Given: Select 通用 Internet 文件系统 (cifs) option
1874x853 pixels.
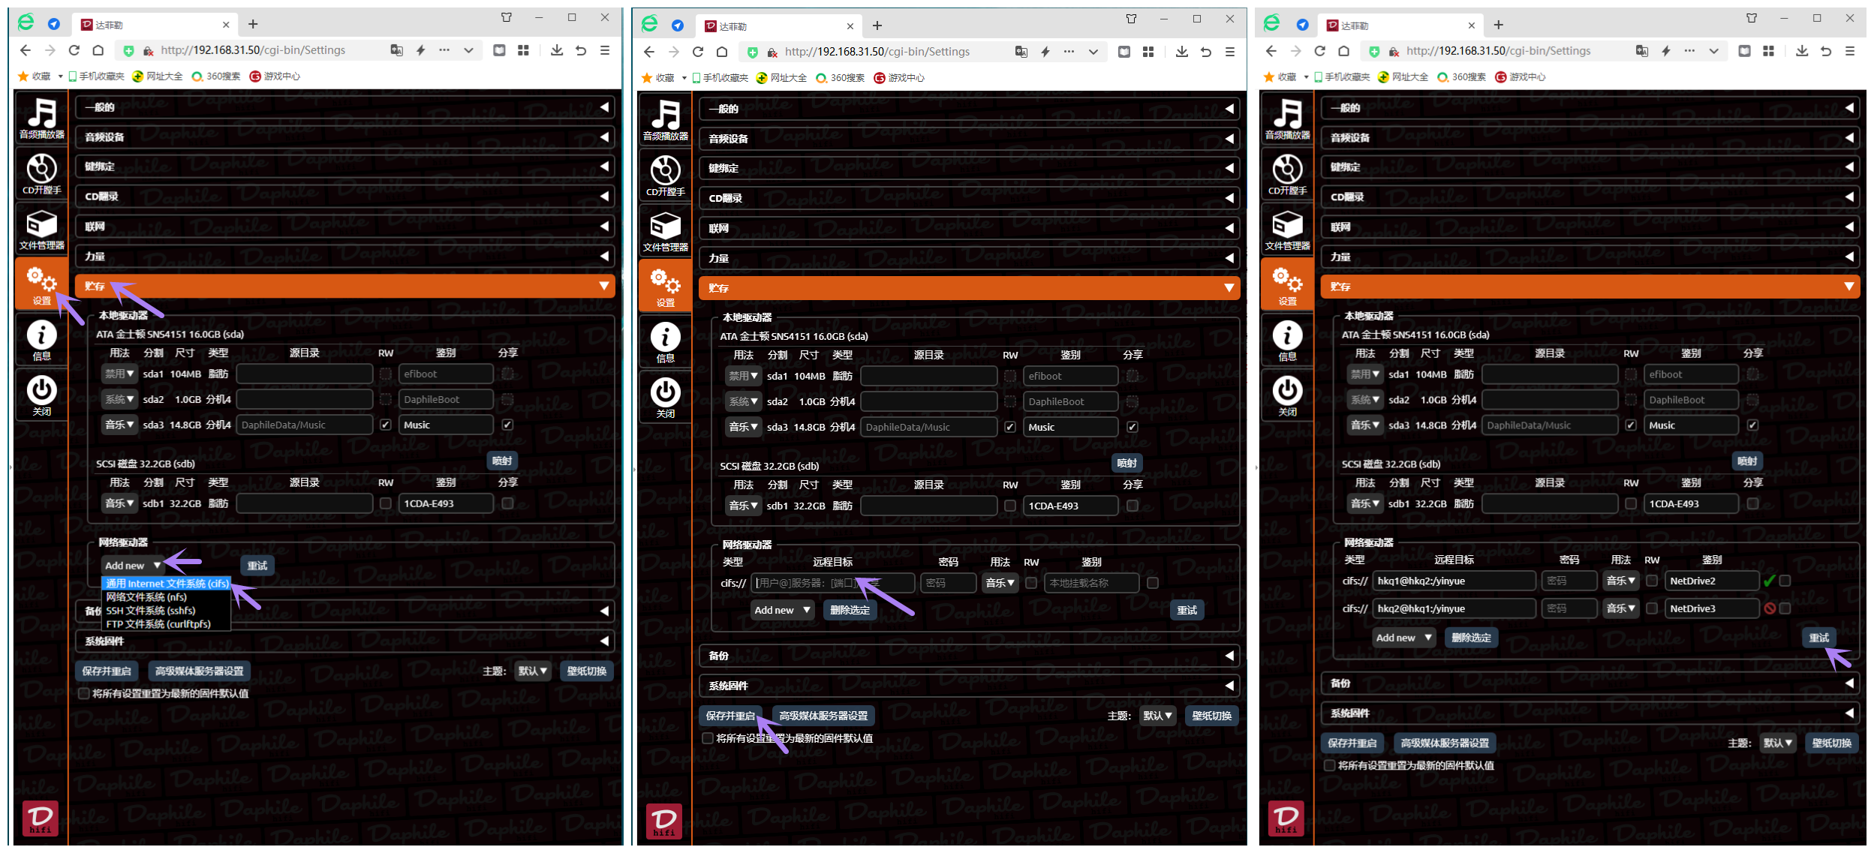Looking at the screenshot, I should click(x=167, y=584).
